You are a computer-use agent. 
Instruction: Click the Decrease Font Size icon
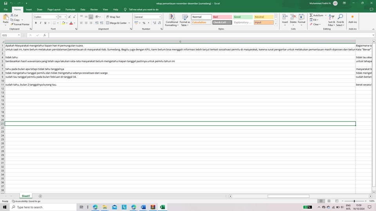pyautogui.click(x=74, y=17)
